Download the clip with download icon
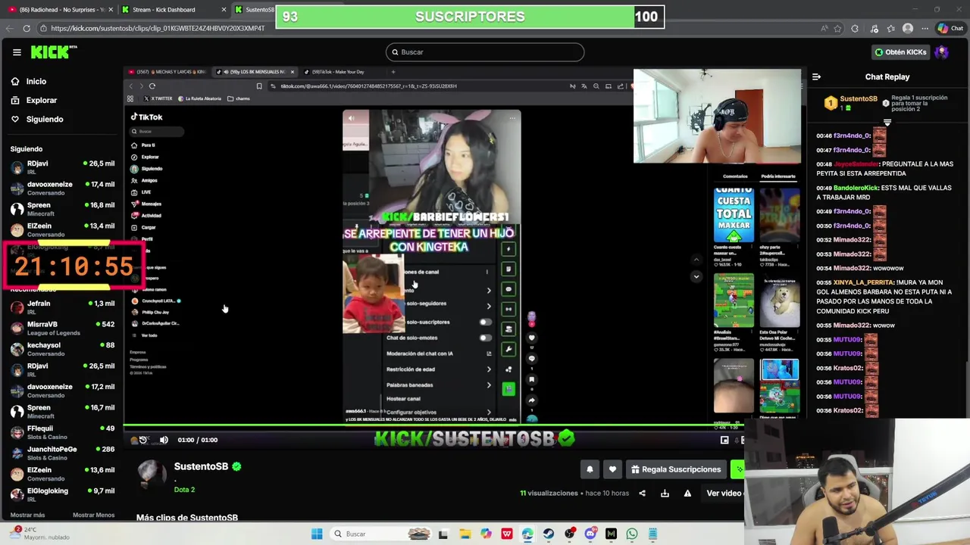970x545 pixels. 665,494
